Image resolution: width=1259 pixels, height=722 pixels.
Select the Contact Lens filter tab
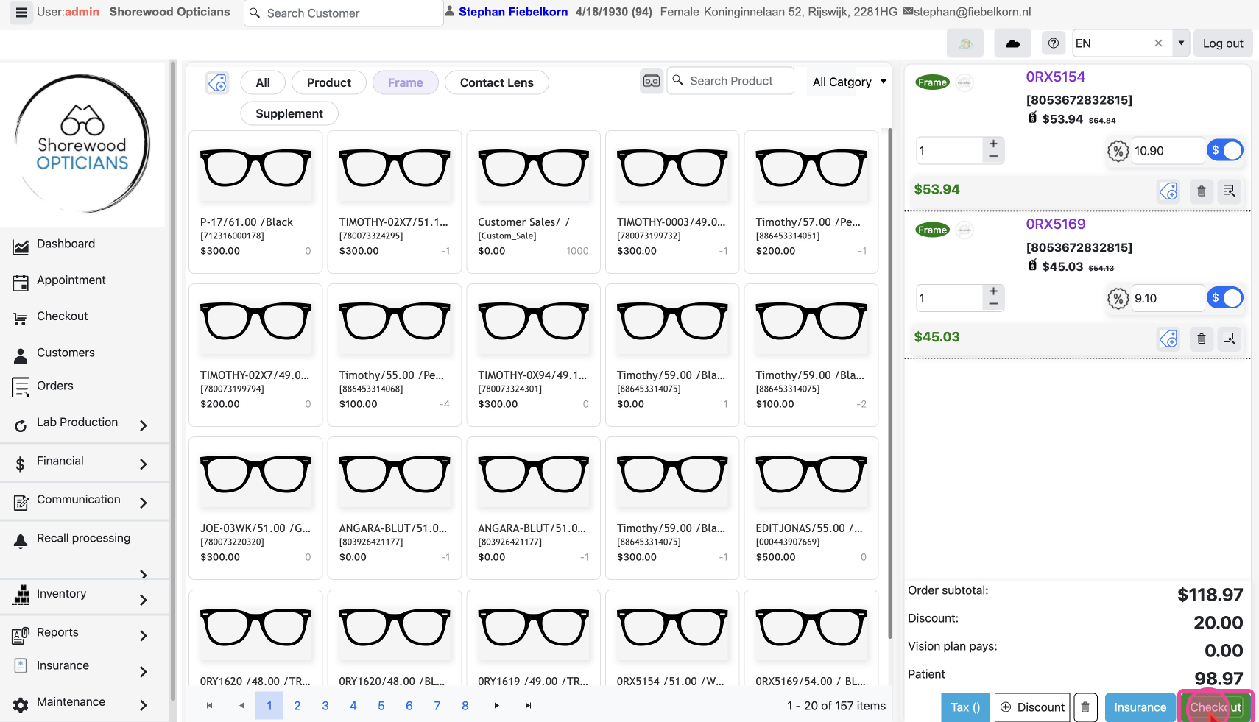tap(496, 82)
